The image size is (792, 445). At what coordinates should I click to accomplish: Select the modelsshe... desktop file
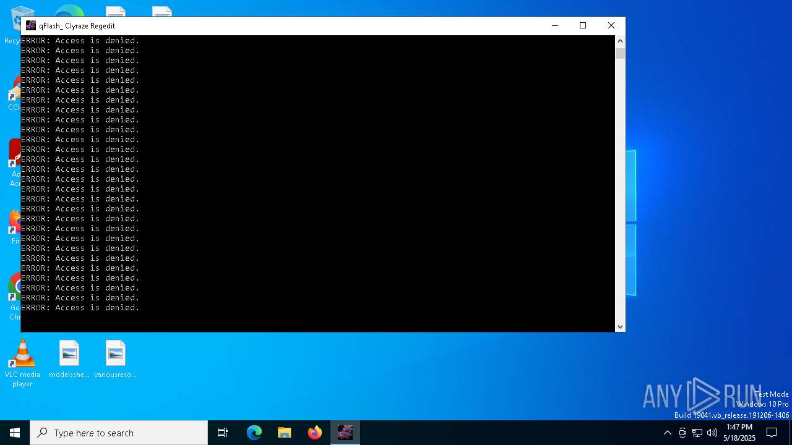(69, 359)
